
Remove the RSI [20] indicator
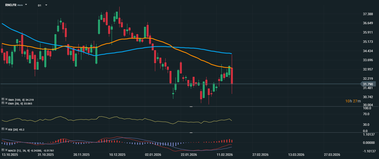(x=6, y=129)
